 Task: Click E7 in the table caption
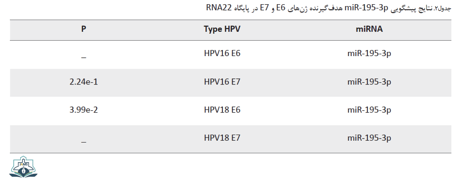pos(265,7)
